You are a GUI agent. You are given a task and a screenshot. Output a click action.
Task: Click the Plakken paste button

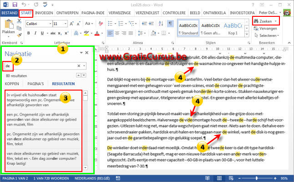(9, 27)
